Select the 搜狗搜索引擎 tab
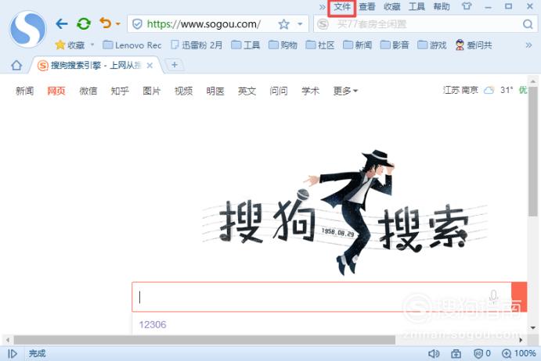This screenshot has width=541, height=361. tap(96, 65)
